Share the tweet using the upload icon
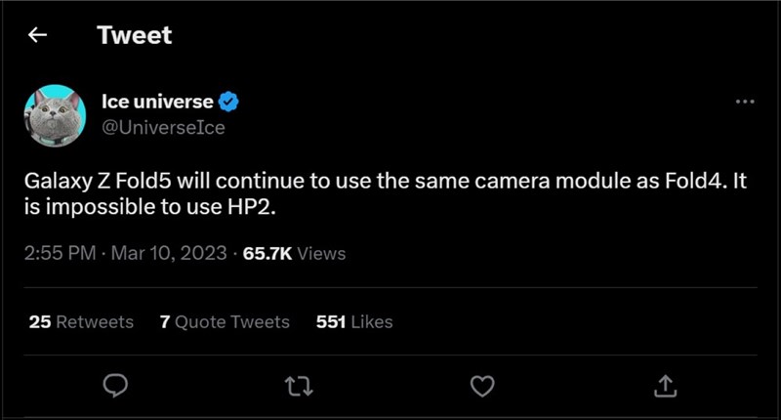Screen dimensions: 781x420 coord(665,387)
